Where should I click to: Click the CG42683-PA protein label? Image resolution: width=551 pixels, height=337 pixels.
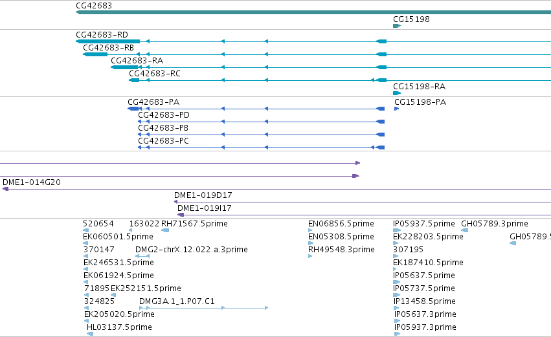pos(153,102)
